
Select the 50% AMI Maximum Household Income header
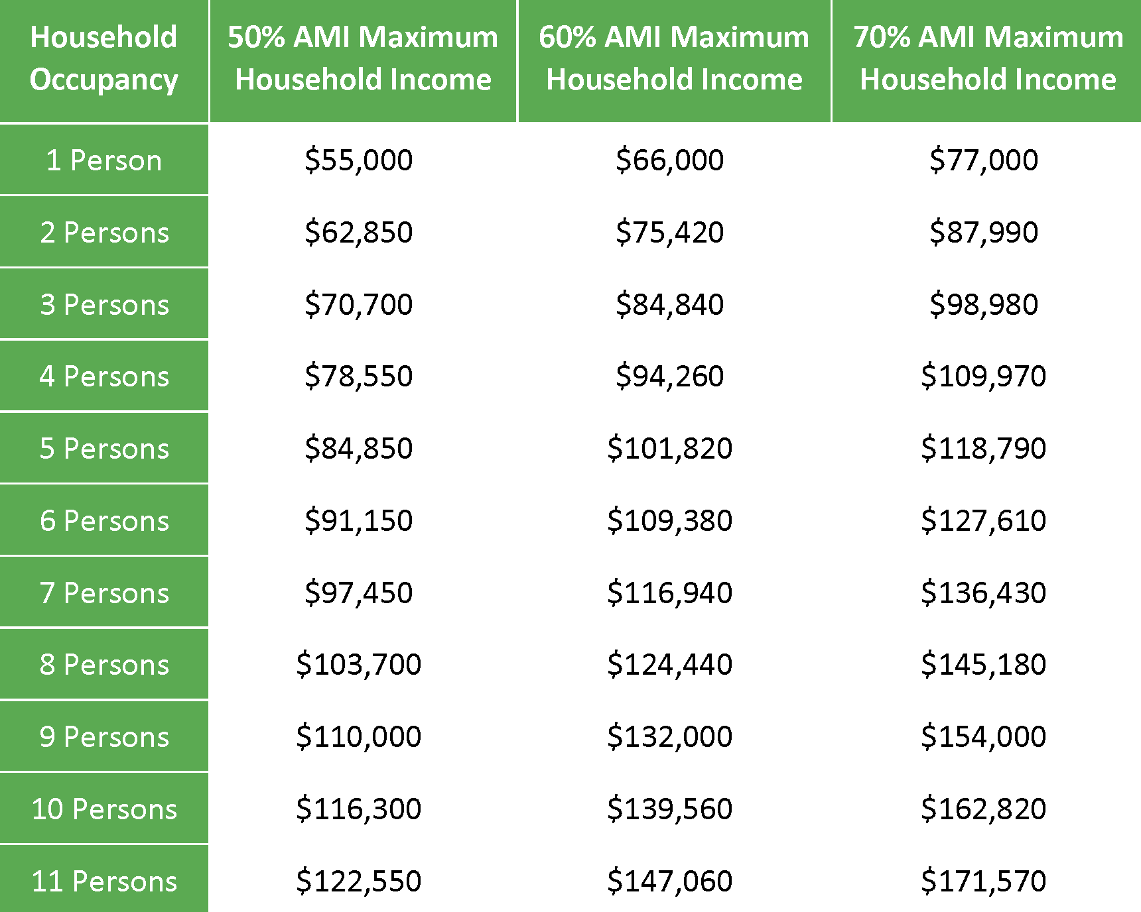click(x=363, y=60)
